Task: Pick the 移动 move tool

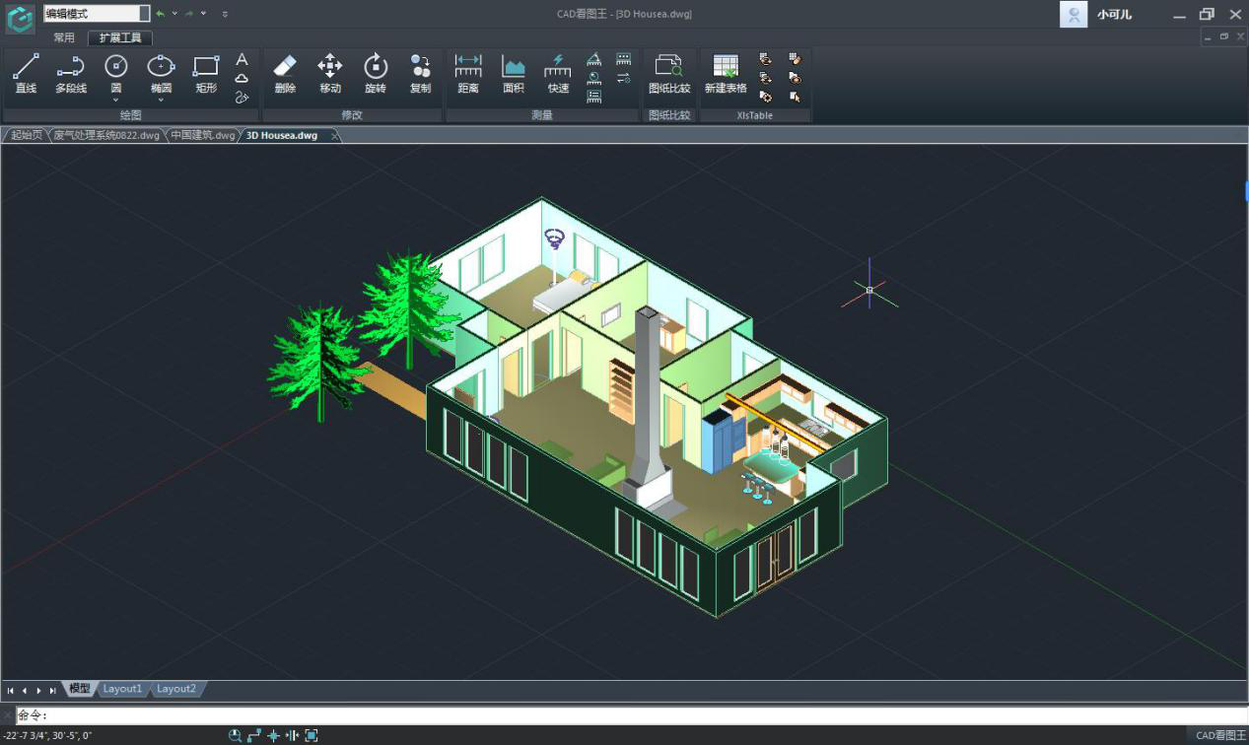Action: coord(329,75)
